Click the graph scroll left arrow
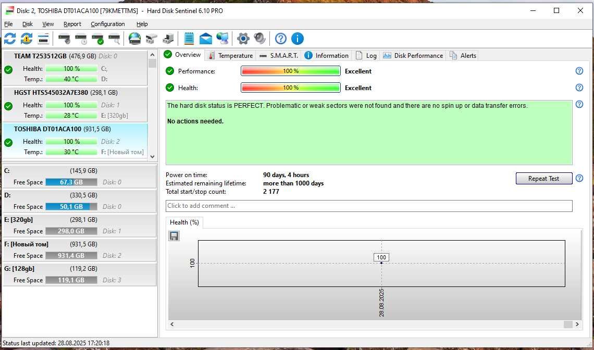 [172, 324]
